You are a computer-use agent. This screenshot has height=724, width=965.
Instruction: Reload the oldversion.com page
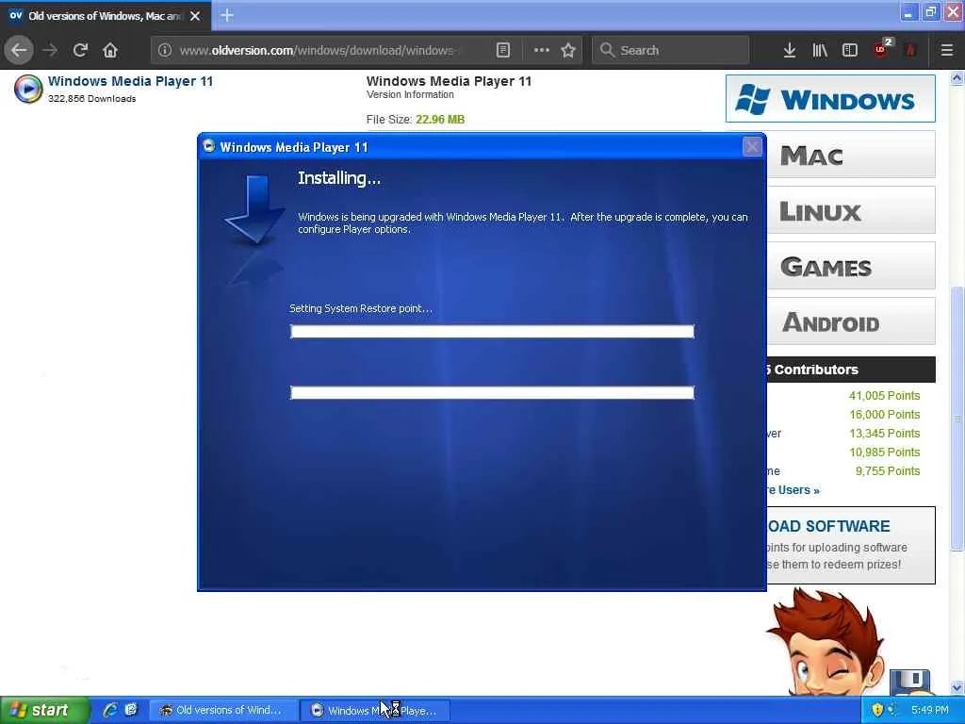point(80,50)
